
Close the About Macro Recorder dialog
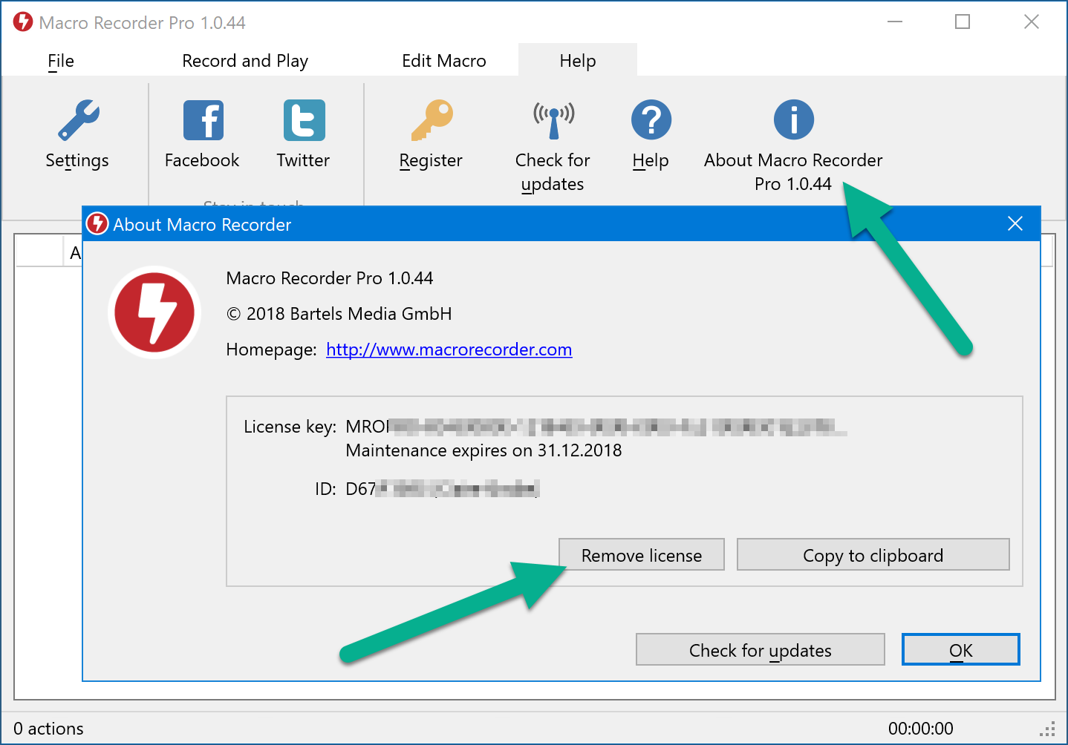coord(1015,224)
